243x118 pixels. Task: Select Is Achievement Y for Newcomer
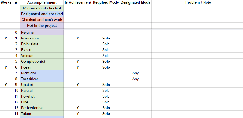(x=78, y=38)
